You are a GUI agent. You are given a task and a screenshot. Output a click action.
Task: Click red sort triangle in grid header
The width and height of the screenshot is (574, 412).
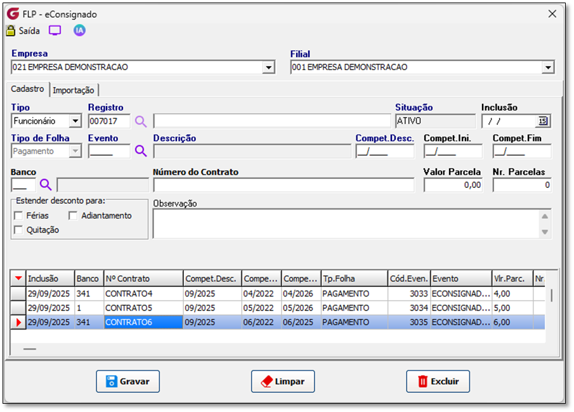pos(18,279)
